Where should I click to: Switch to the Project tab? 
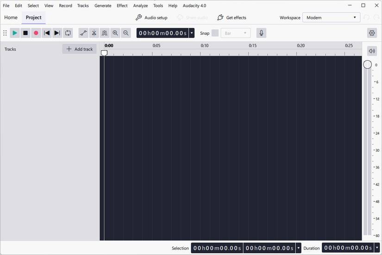tap(34, 18)
